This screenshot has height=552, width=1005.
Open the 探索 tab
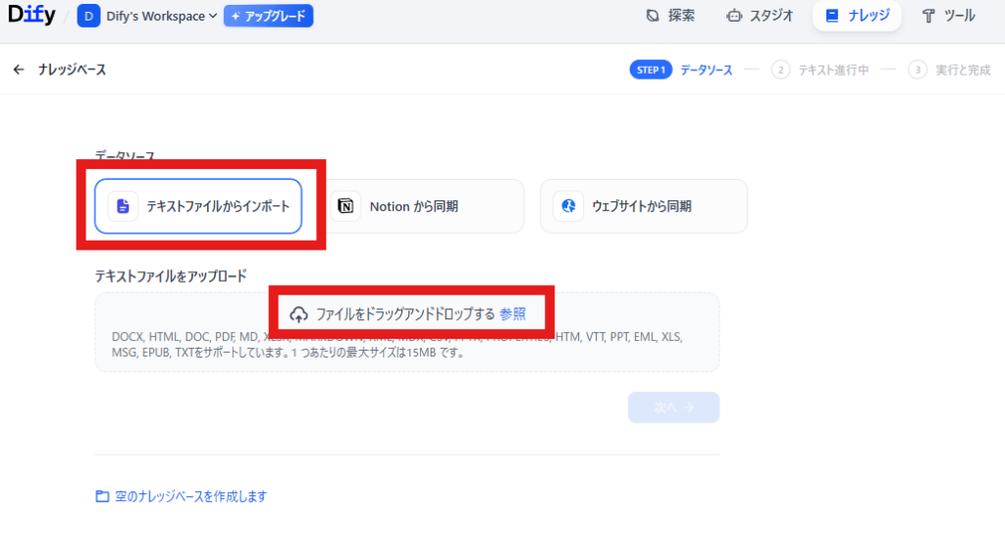coord(670,16)
